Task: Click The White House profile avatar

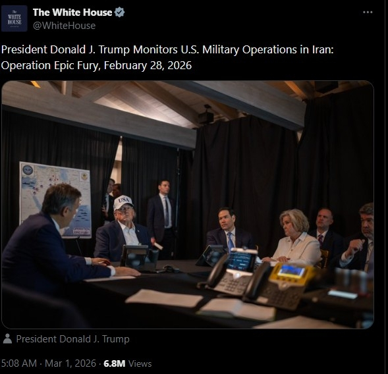Action: (14, 18)
